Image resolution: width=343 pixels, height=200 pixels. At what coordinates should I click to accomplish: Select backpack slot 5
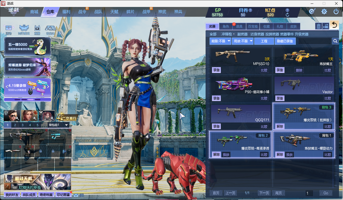(37, 125)
